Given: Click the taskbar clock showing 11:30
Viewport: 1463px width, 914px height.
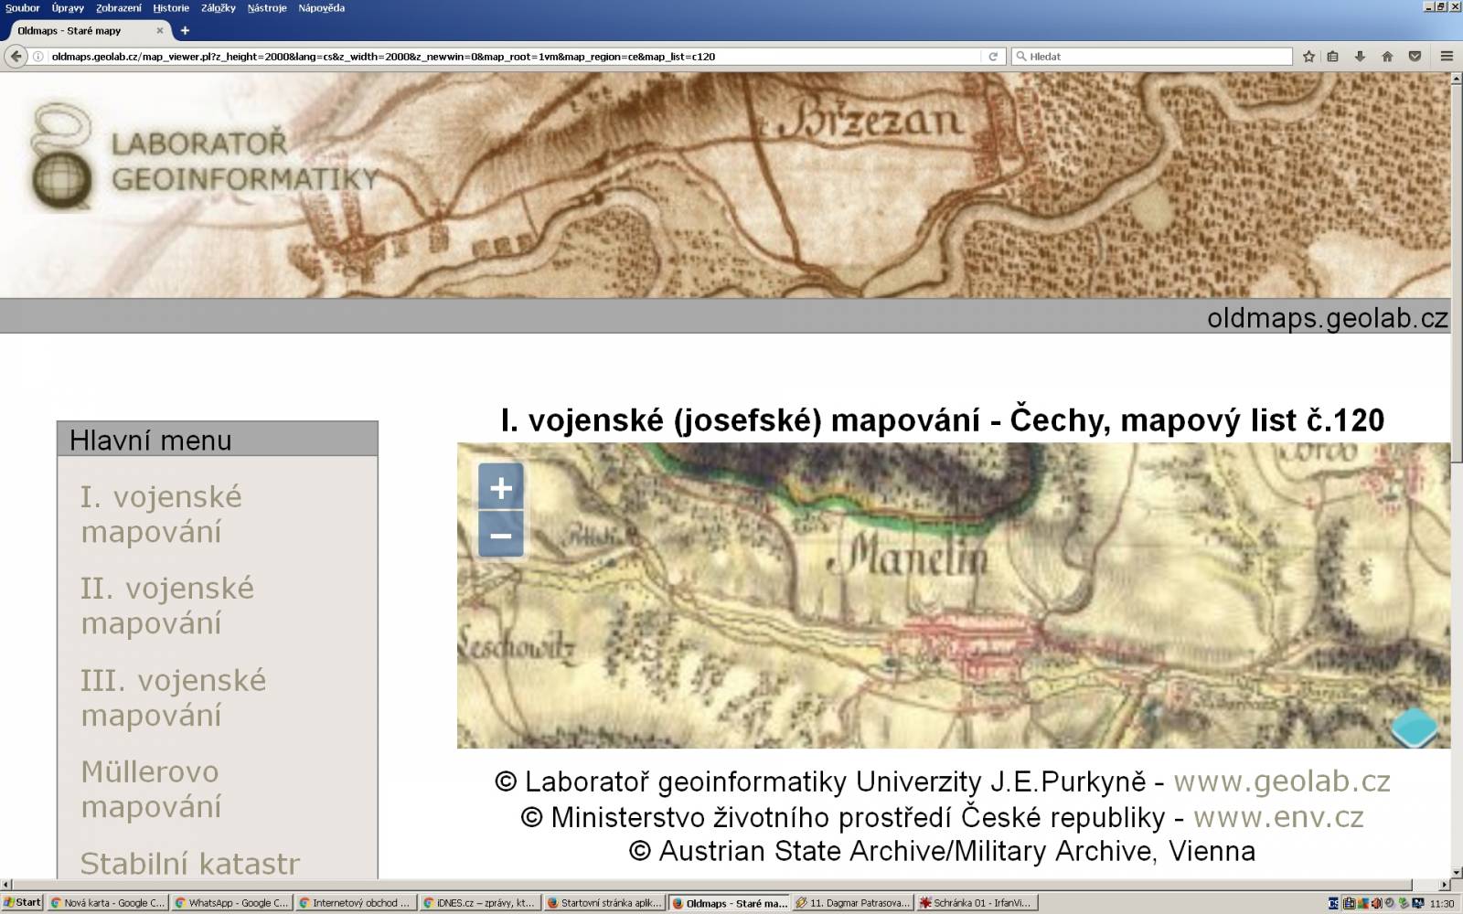Looking at the screenshot, I should [1442, 904].
